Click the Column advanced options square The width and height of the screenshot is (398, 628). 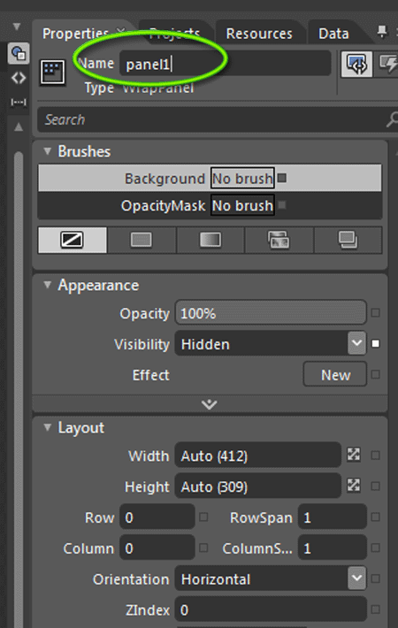(x=203, y=548)
